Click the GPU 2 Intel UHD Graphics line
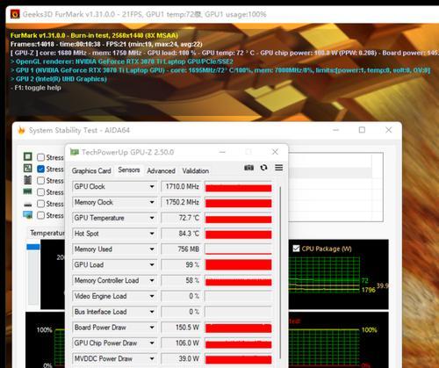This screenshot has width=439, height=368. (59, 79)
